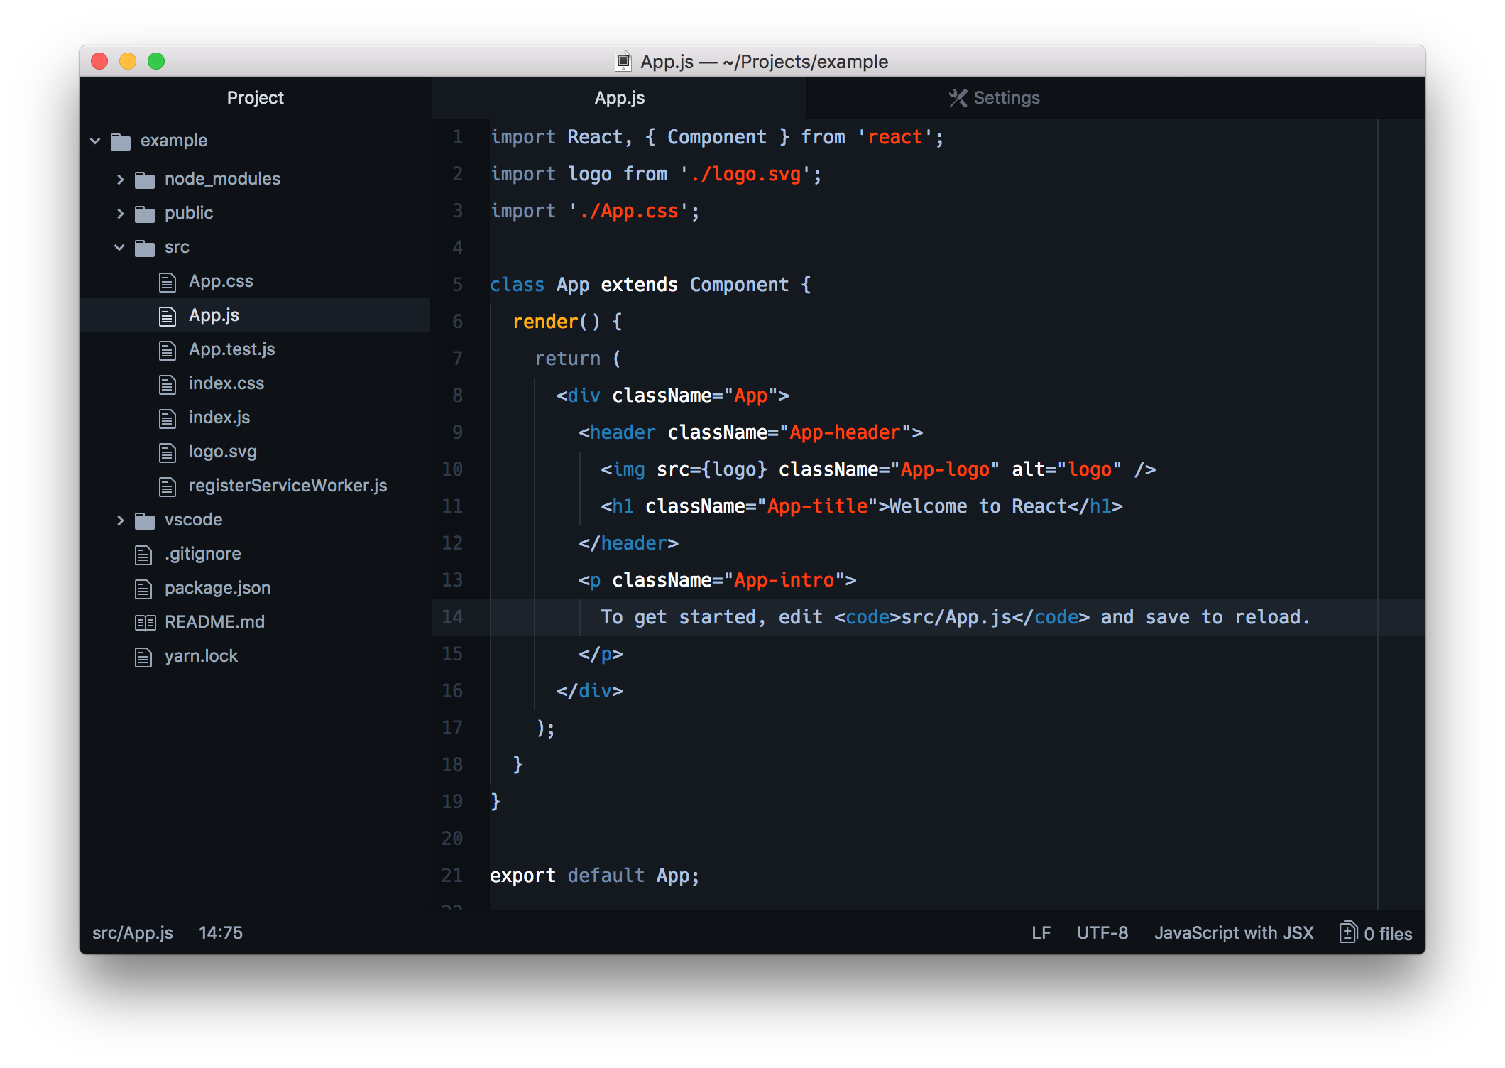Click the Settings tab tools icon
Screen dimensions: 1505x1068
point(958,98)
